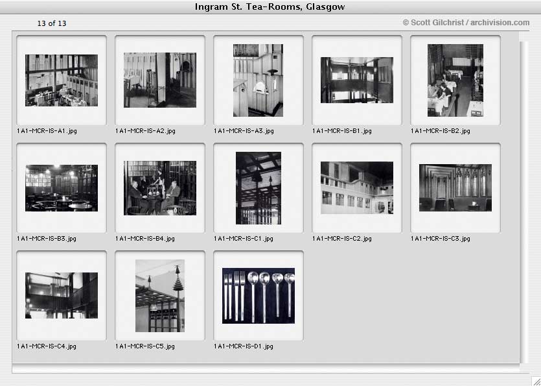Click filename label 1A1-MCR-IS-C5.jpg
The width and height of the screenshot is (541, 386).
(145, 346)
